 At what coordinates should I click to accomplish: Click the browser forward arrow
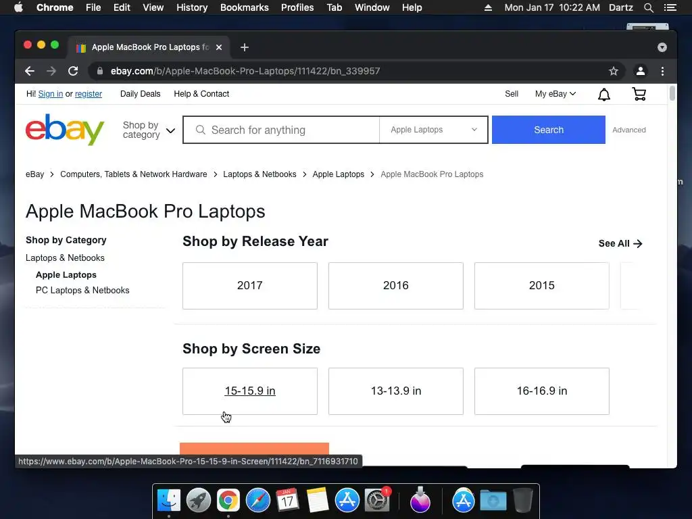51,71
